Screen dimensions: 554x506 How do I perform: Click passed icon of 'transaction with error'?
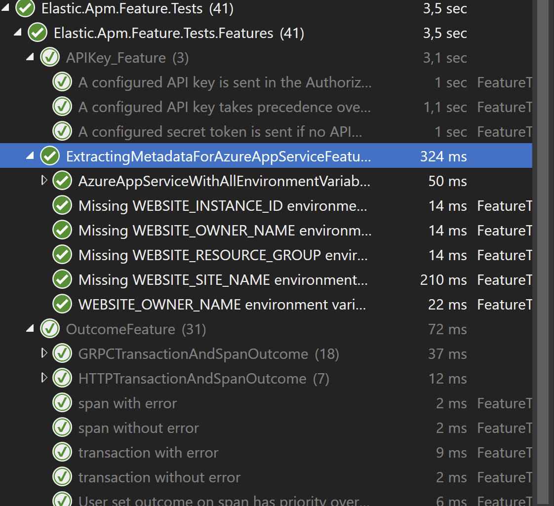point(62,452)
